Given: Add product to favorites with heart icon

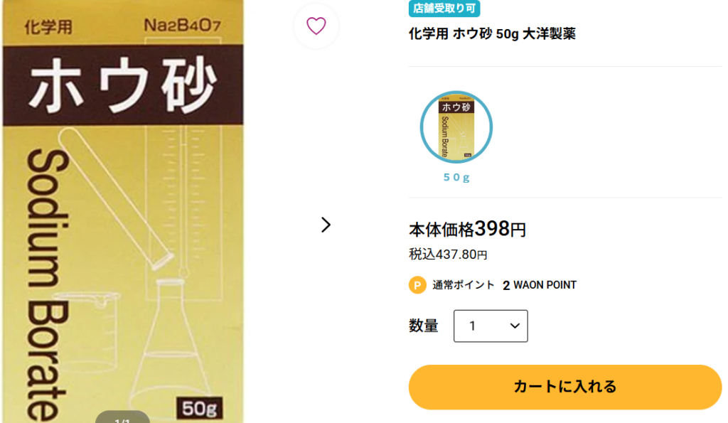Looking at the screenshot, I should pos(316,26).
